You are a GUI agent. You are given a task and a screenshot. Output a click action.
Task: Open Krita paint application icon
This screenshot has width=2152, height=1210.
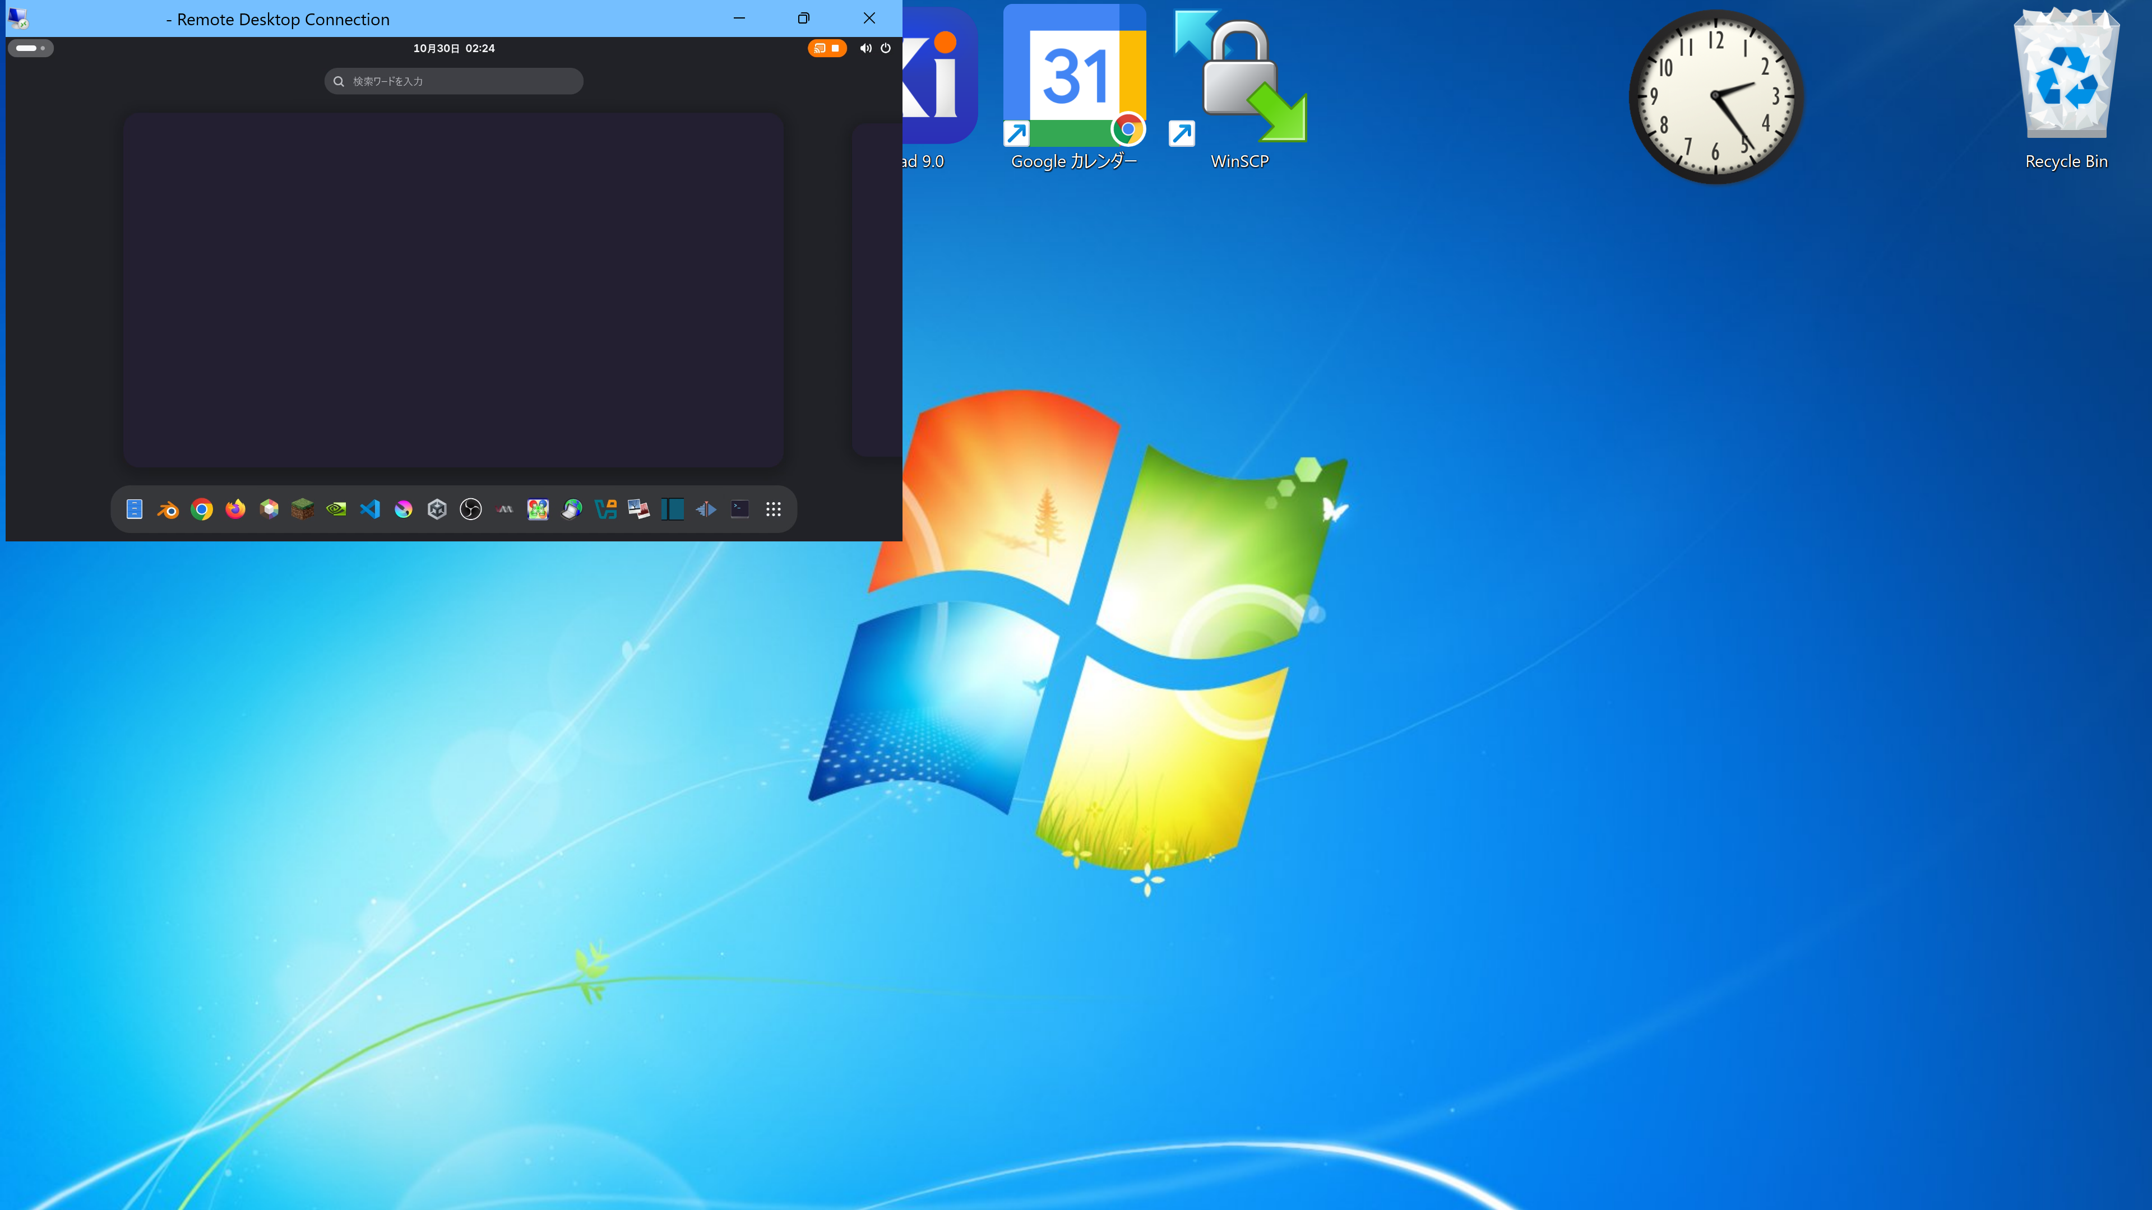point(404,508)
